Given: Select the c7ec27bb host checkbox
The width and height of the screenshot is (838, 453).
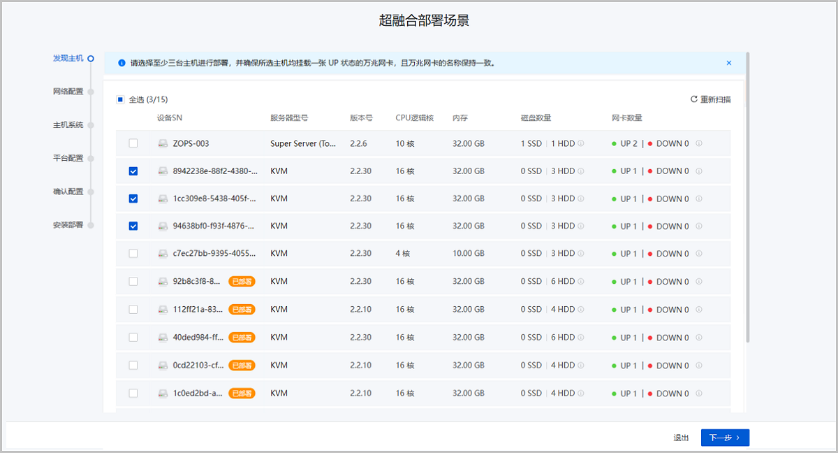Looking at the screenshot, I should coord(133,254).
